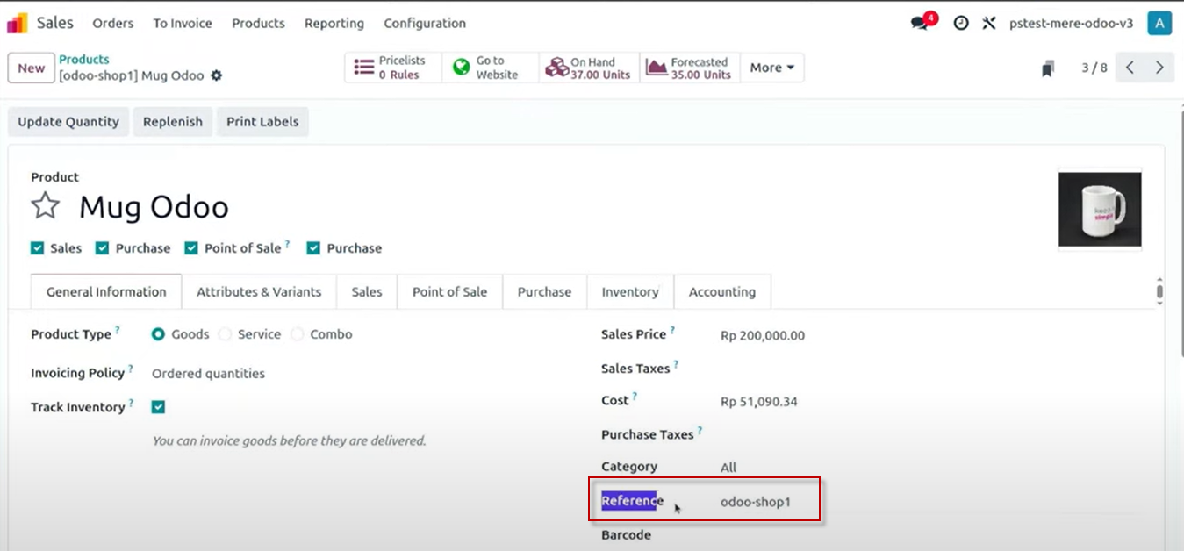Open On Hand 37.00 Units

tap(588, 68)
